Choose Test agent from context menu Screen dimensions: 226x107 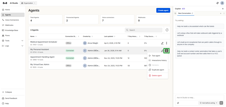click(x=157, y=56)
